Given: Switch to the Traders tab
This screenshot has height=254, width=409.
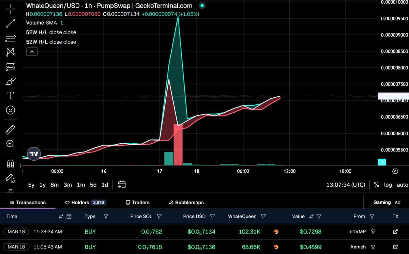Looking at the screenshot, I should [x=138, y=202].
